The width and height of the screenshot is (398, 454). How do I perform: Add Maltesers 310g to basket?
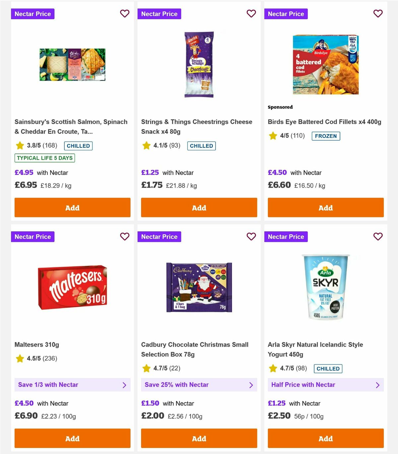72,438
